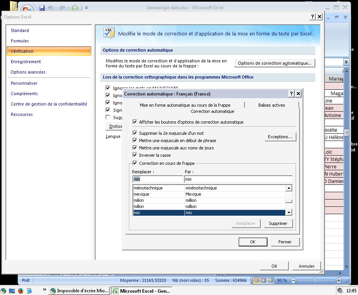The width and height of the screenshot is (358, 295).
Task: Click the 'Remplacer' input field
Action: pyautogui.click(x=158, y=179)
